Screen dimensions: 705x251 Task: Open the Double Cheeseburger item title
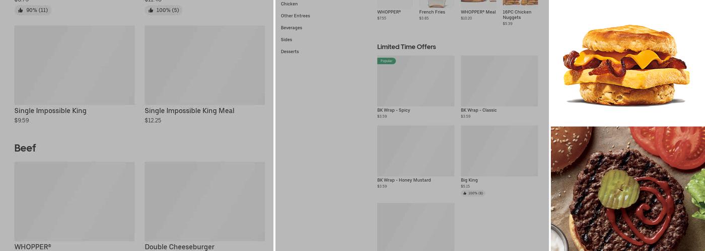coord(179,247)
